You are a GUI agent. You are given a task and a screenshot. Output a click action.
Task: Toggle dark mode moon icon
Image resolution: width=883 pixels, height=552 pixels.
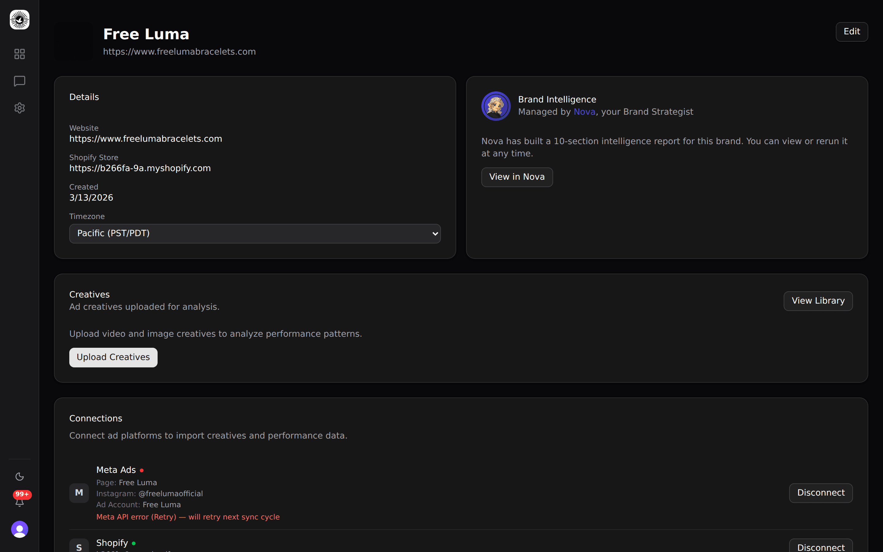coord(20,477)
